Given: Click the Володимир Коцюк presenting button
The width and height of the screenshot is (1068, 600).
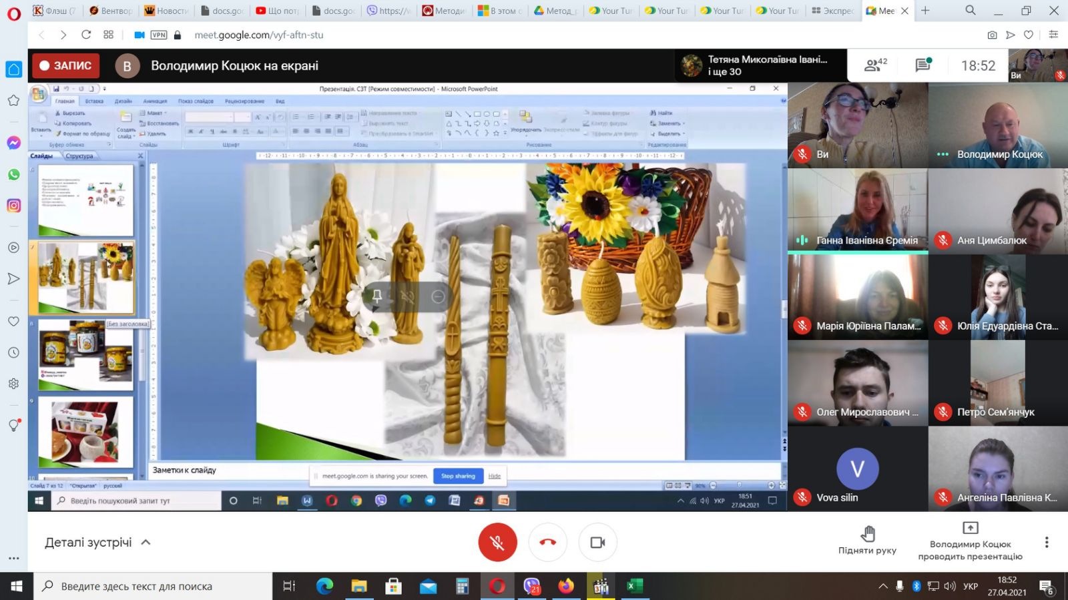Looking at the screenshot, I should pos(970,541).
